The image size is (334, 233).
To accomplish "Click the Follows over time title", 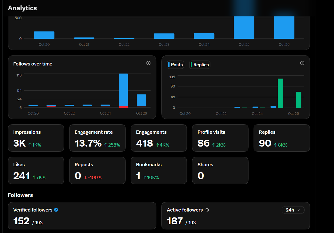I will point(33,64).
